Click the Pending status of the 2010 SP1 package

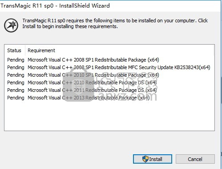click(x=16, y=75)
